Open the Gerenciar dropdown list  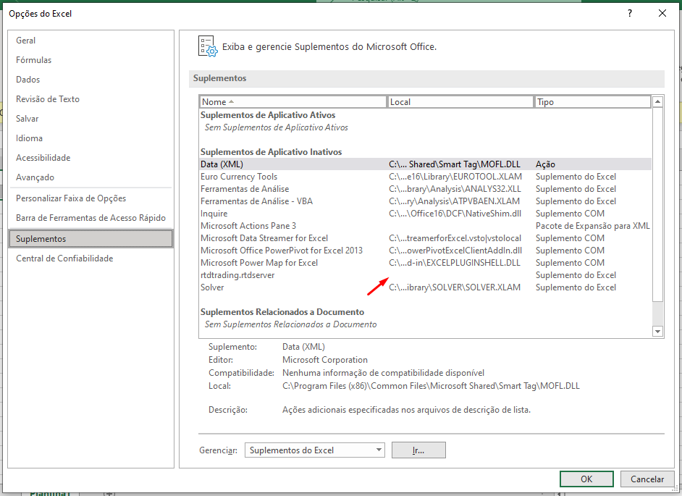(315, 450)
